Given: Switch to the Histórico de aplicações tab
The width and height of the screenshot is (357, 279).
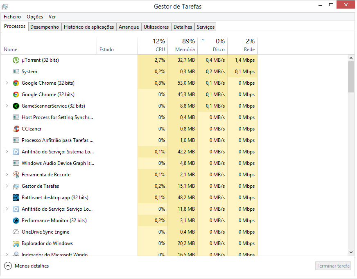Looking at the screenshot, I should pos(89,27).
